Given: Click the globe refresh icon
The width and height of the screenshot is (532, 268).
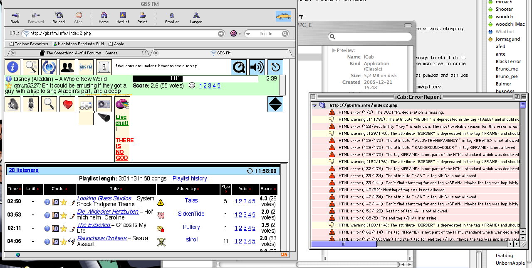Looking at the screenshot, I should coord(49,67).
